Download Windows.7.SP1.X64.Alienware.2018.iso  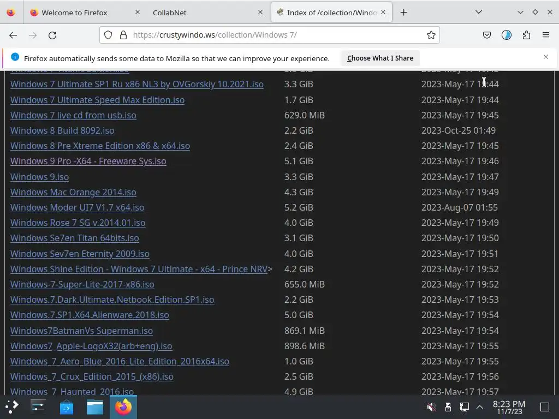pyautogui.click(x=90, y=315)
